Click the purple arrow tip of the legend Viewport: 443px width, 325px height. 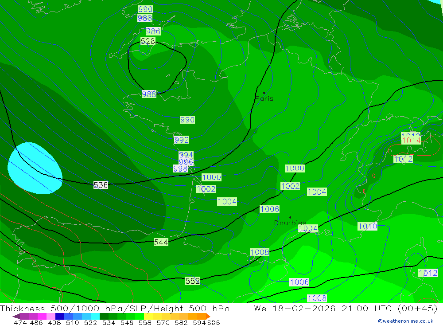tap(16, 316)
